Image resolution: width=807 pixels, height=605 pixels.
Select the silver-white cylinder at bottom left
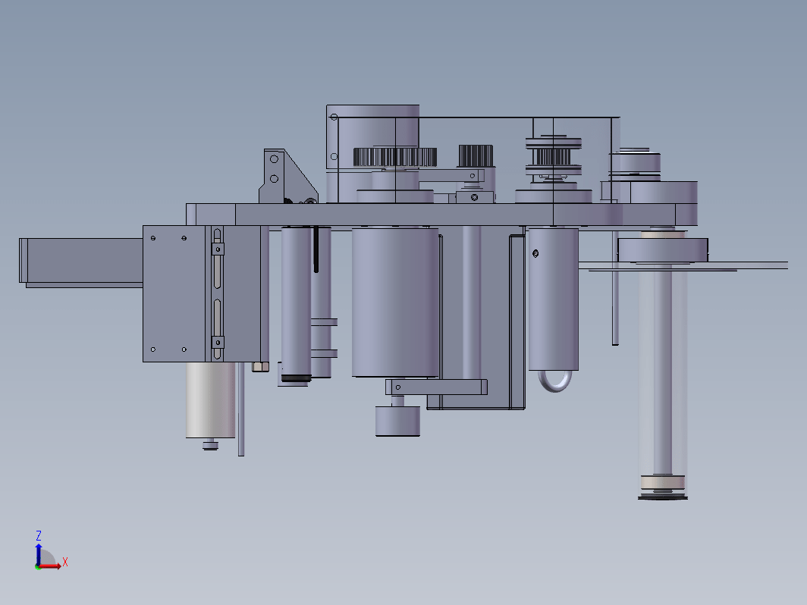[211, 400]
